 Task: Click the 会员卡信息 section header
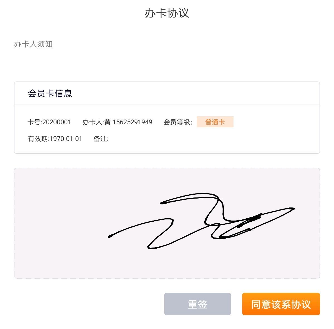[x=50, y=93]
